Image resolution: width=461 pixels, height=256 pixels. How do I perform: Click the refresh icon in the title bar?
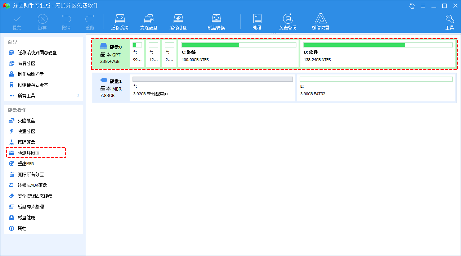pos(411,6)
